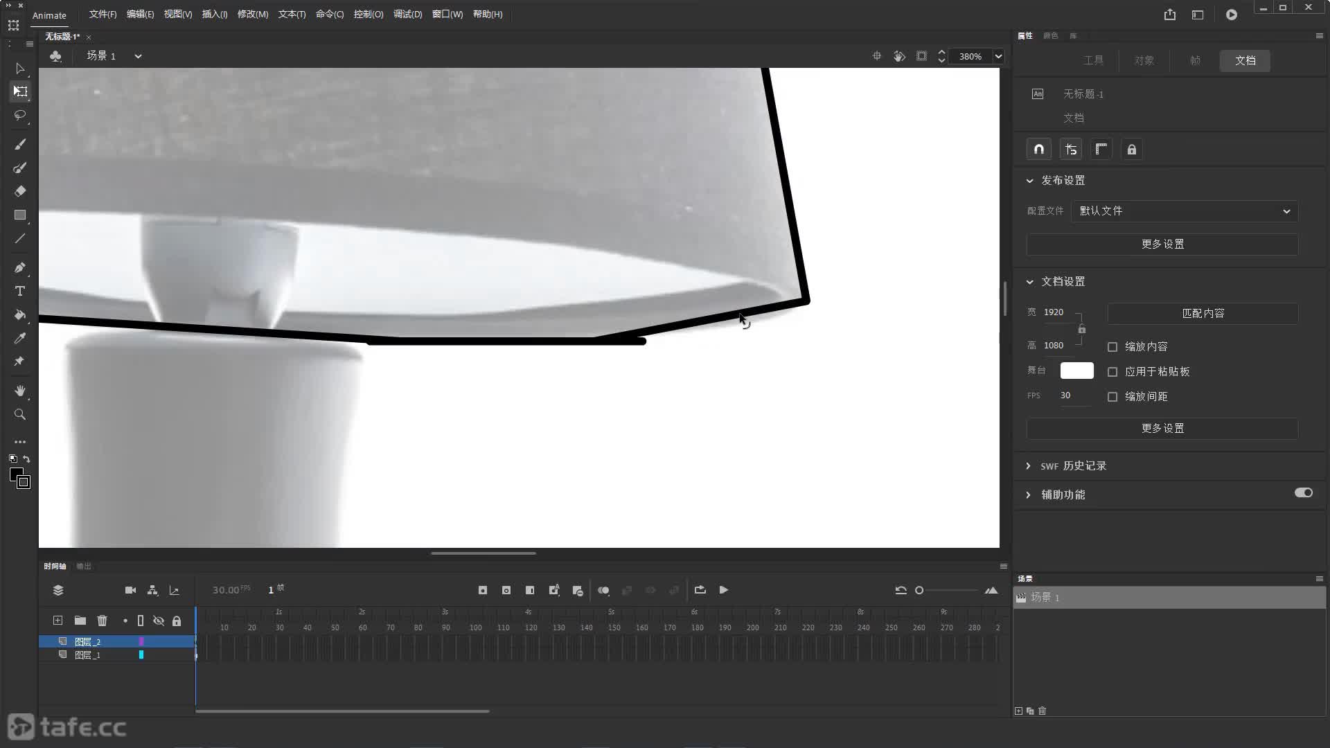This screenshot has height=748, width=1330.
Task: Select the Eraser tool
Action: pos(20,191)
